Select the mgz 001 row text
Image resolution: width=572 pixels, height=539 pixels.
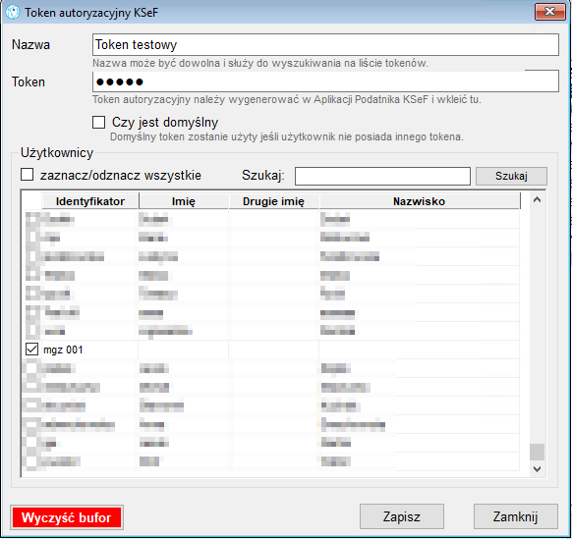pos(63,350)
